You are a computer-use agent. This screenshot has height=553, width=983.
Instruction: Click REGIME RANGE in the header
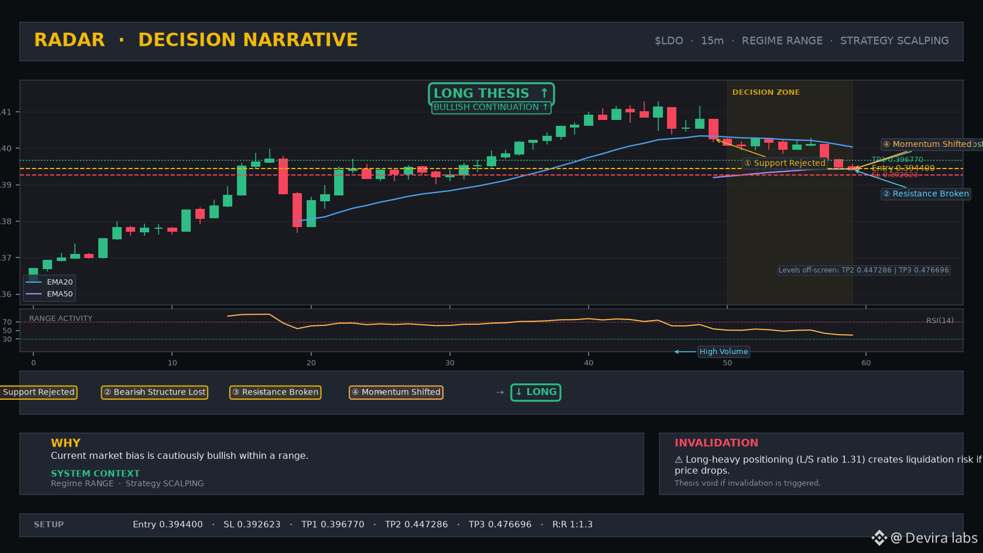click(782, 41)
